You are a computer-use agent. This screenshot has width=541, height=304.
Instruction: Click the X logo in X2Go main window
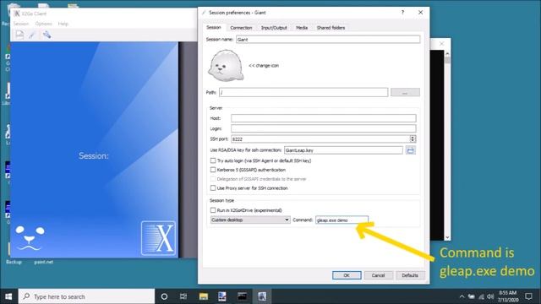[x=158, y=238]
